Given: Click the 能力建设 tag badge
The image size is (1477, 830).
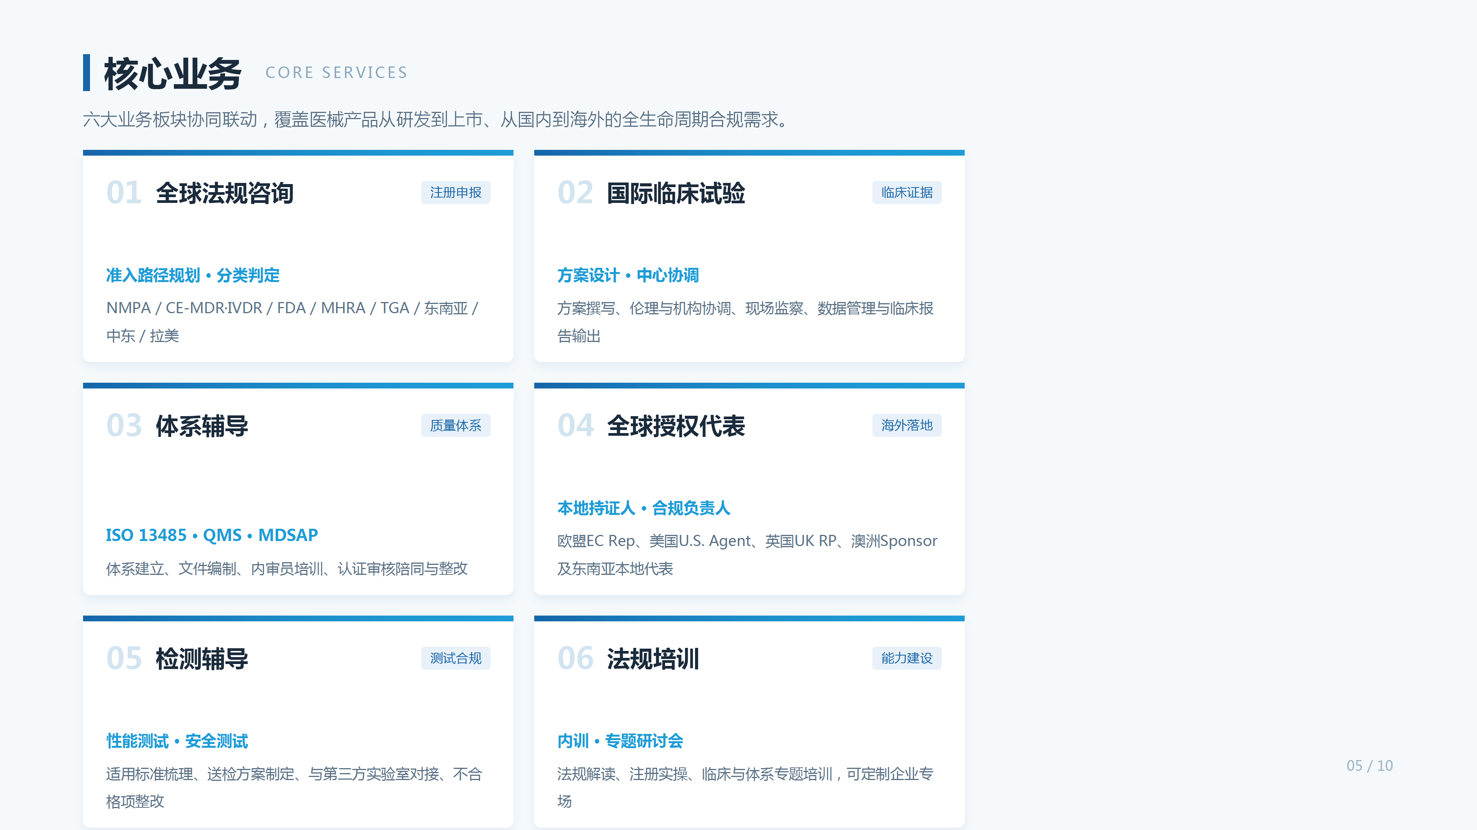Looking at the screenshot, I should tap(907, 658).
